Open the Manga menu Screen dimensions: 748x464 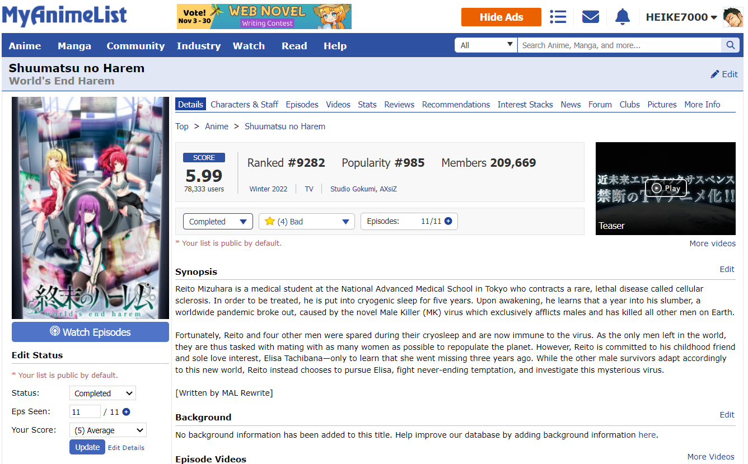tap(74, 46)
